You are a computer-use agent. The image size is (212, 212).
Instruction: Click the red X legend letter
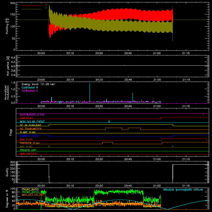(x=46, y=5)
